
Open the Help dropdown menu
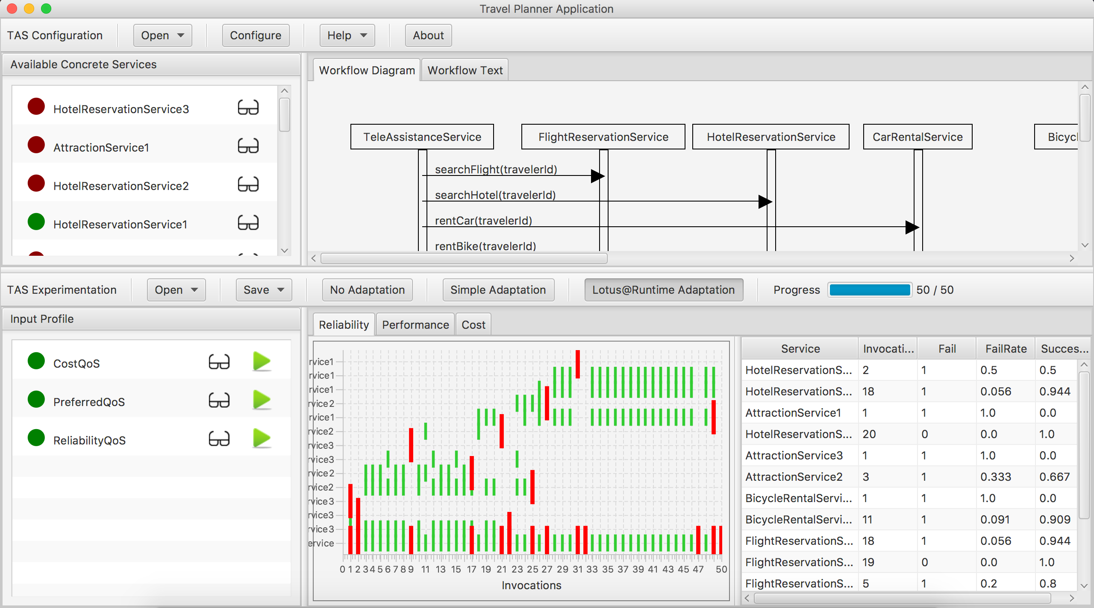coord(347,35)
